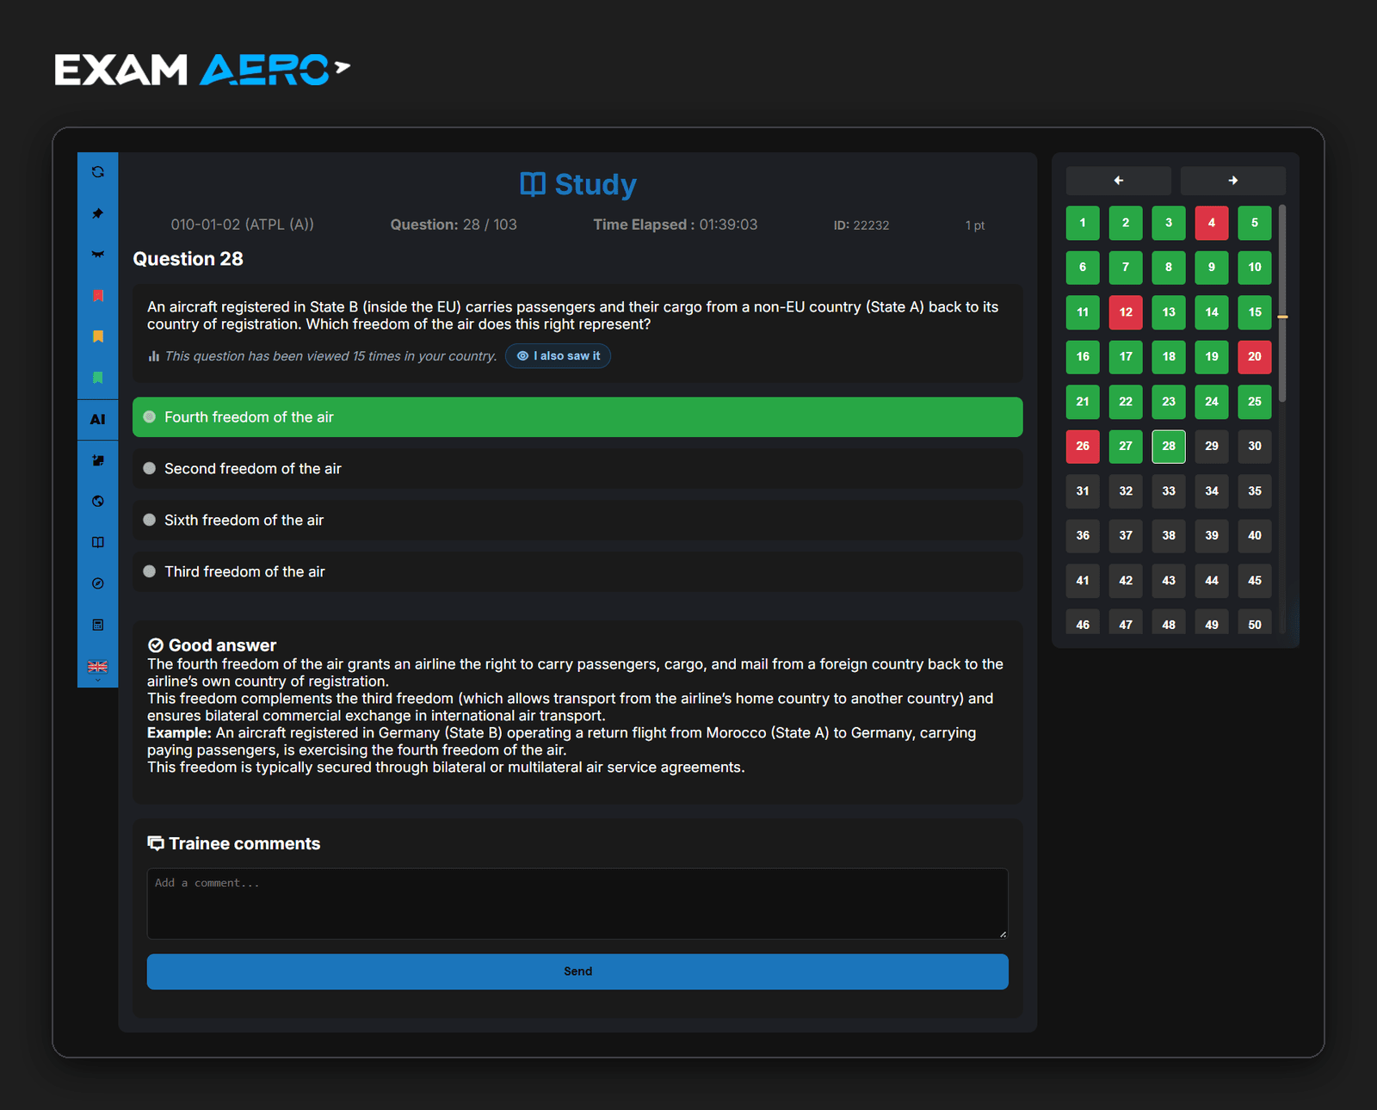The image size is (1377, 1110).
Task: Jump to question 45 in grid
Action: tap(1255, 581)
